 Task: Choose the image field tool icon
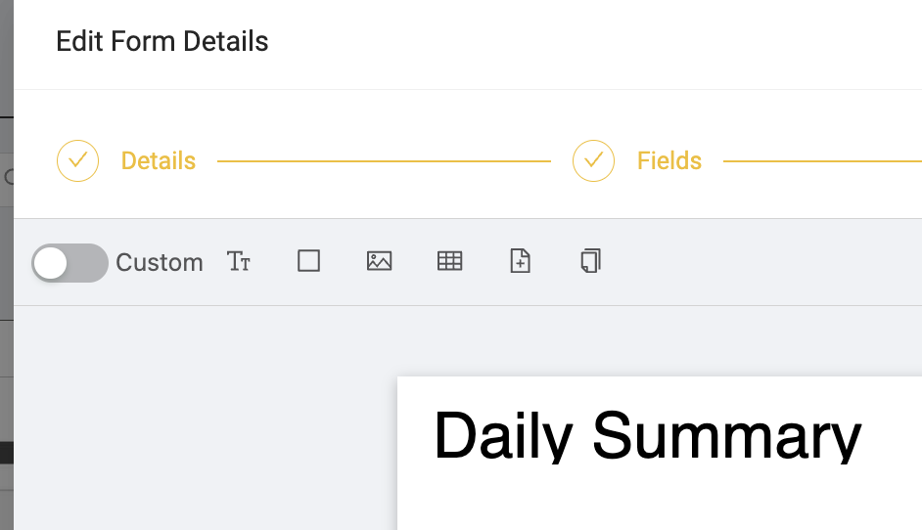pos(379,261)
